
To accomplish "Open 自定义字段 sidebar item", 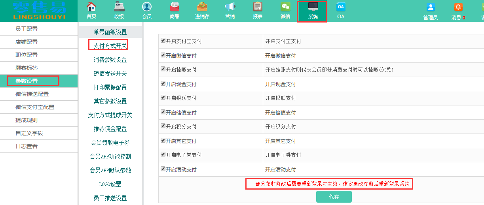I will click(x=39, y=133).
